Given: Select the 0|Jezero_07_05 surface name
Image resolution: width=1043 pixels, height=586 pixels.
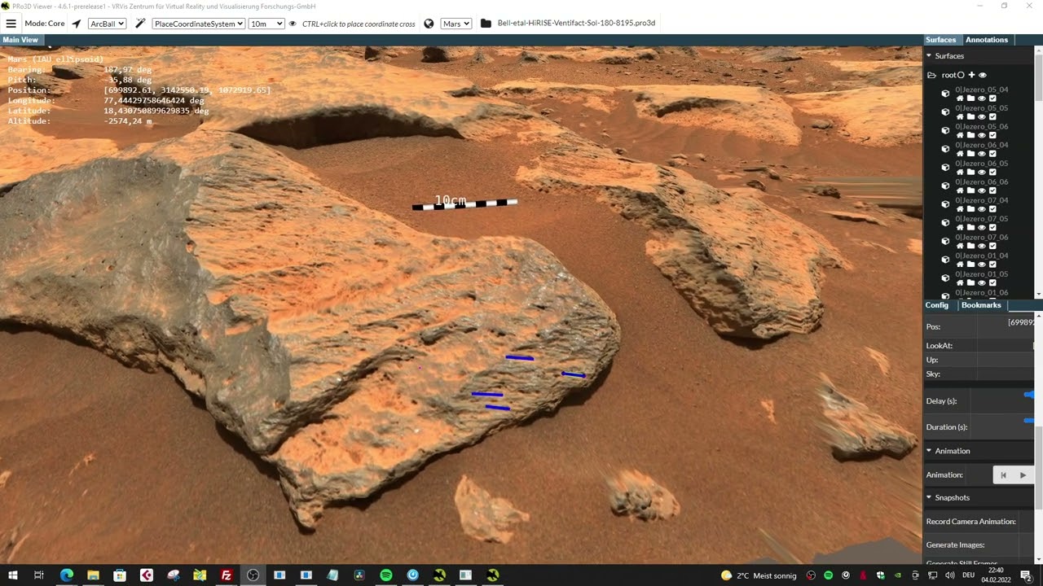Looking at the screenshot, I should point(981,219).
